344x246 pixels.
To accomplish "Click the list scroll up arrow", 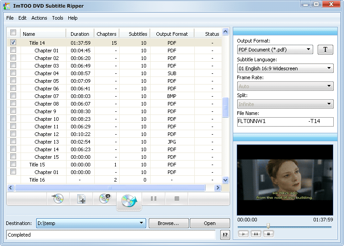I will tap(225, 32).
